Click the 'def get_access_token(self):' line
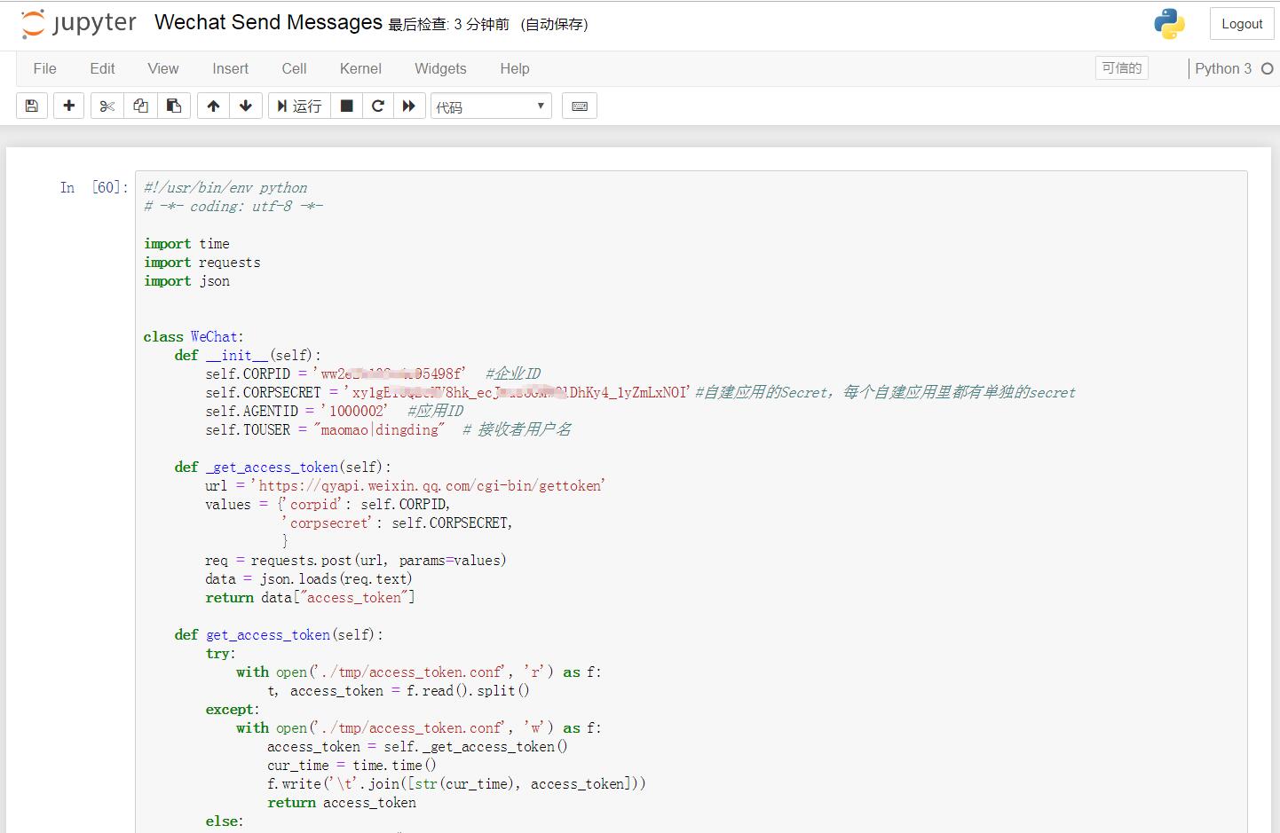The width and height of the screenshot is (1280, 833). pyautogui.click(x=279, y=634)
